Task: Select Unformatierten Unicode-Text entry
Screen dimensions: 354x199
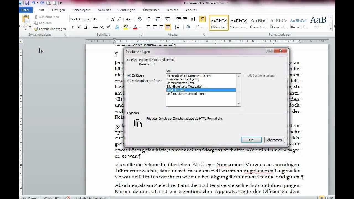Action: pyautogui.click(x=201, y=94)
